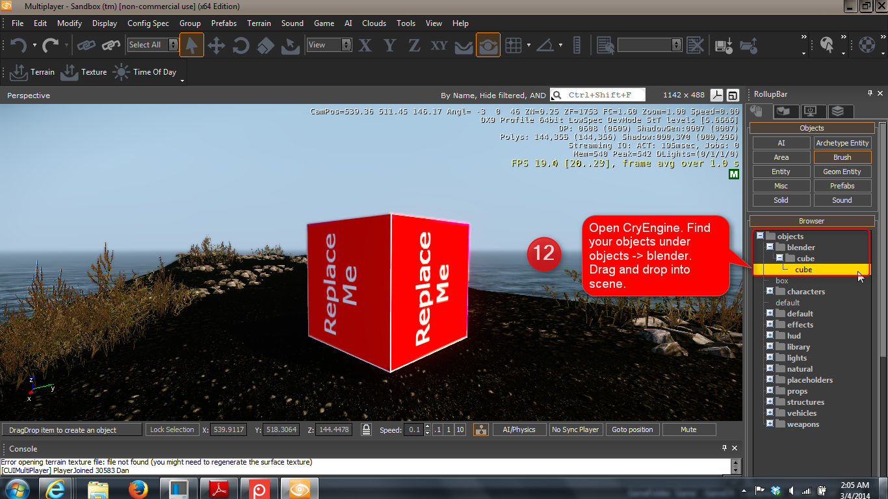Open Firefox from the Windows taskbar

coord(138,489)
